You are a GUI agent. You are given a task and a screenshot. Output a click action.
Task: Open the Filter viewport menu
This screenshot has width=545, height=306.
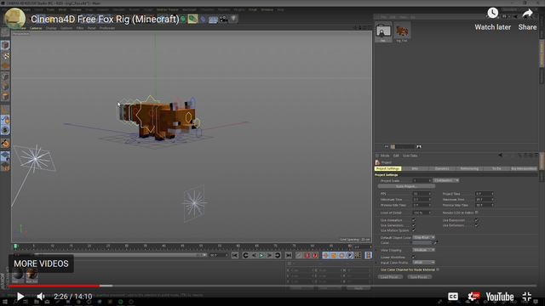coord(80,28)
